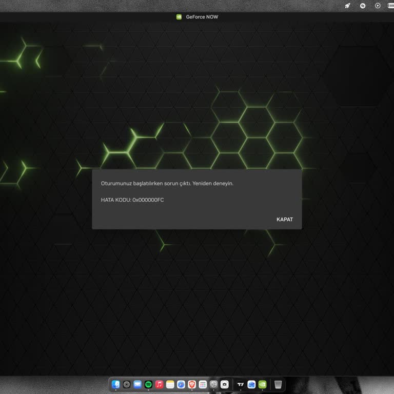Open the rocket icon in the menu bar
The height and width of the screenshot is (394, 394).
[347, 6]
